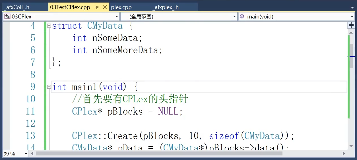Click the horizontal scrollbar thumb
357x160 pixels.
[x=159, y=153]
